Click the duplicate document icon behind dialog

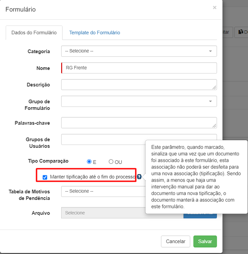[241, 32]
